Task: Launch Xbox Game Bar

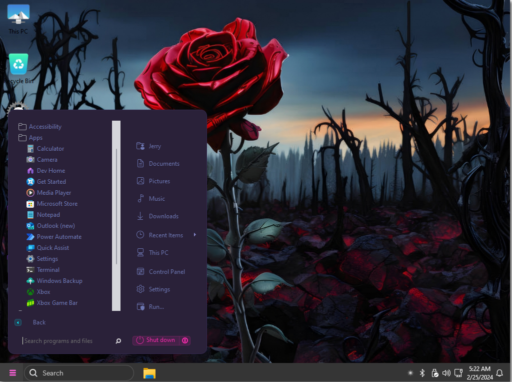Action: pos(57,303)
